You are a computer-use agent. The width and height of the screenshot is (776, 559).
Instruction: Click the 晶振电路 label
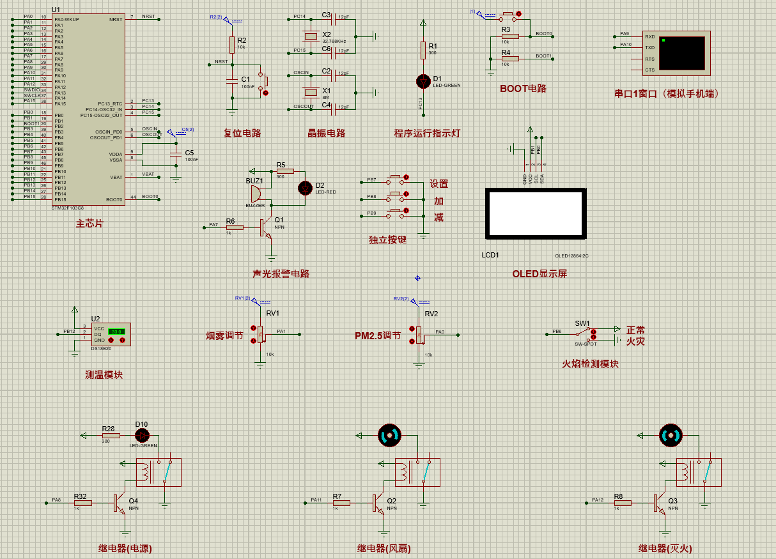click(x=326, y=133)
